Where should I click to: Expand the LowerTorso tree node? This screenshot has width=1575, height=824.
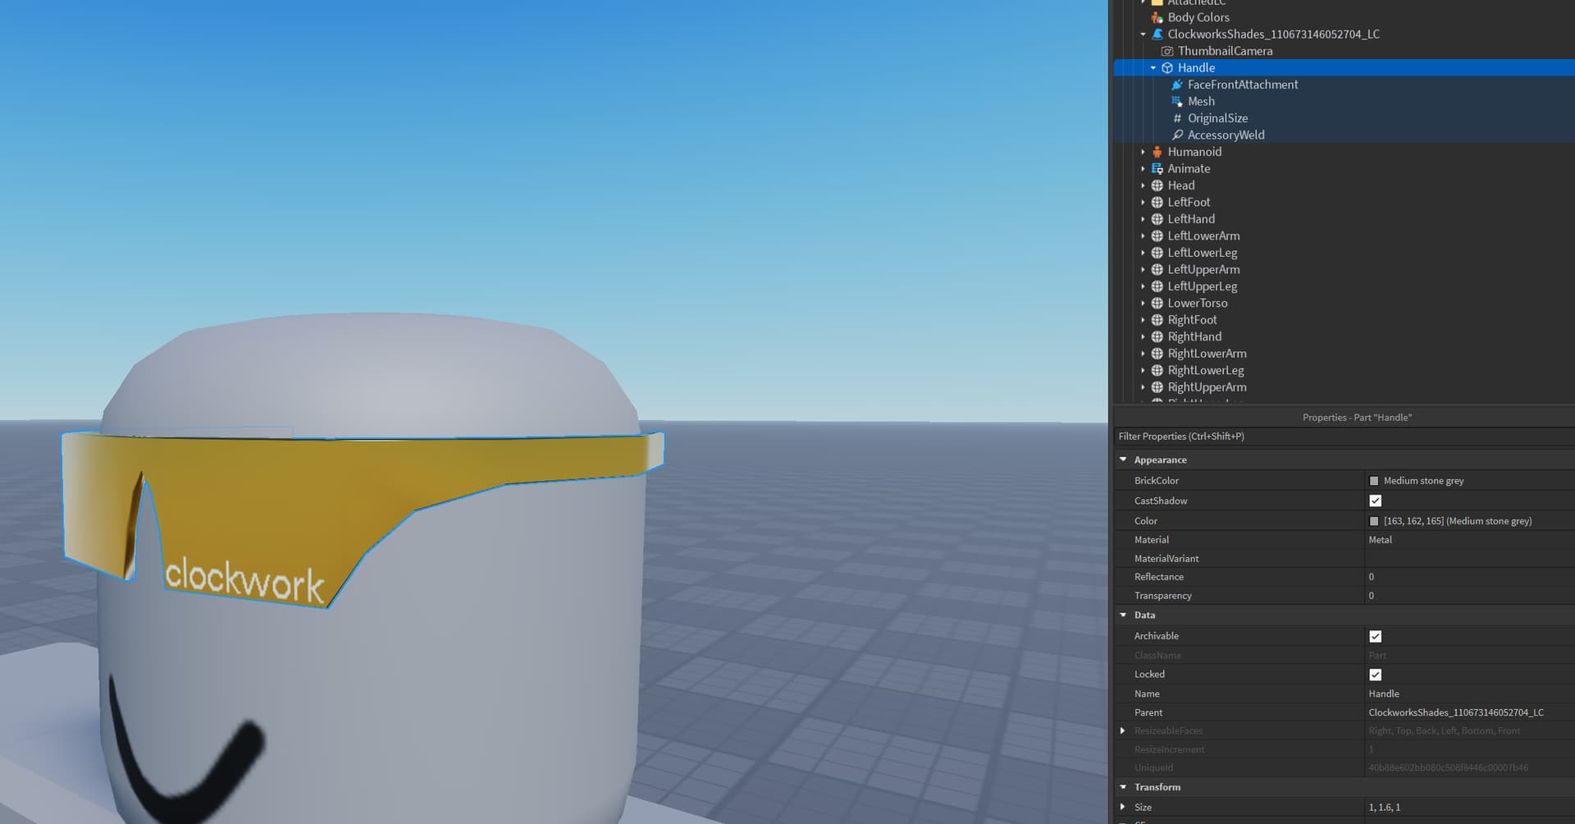1143,304
